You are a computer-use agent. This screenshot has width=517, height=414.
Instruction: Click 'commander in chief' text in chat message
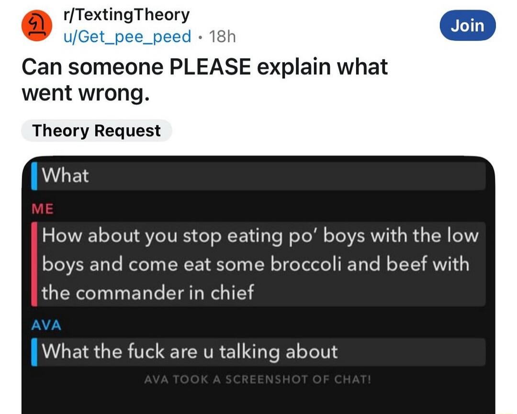click(x=165, y=293)
